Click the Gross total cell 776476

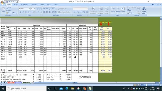[x=63, y=71]
